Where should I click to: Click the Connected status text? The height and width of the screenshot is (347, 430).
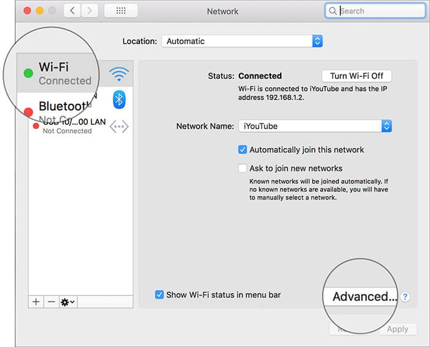point(260,76)
